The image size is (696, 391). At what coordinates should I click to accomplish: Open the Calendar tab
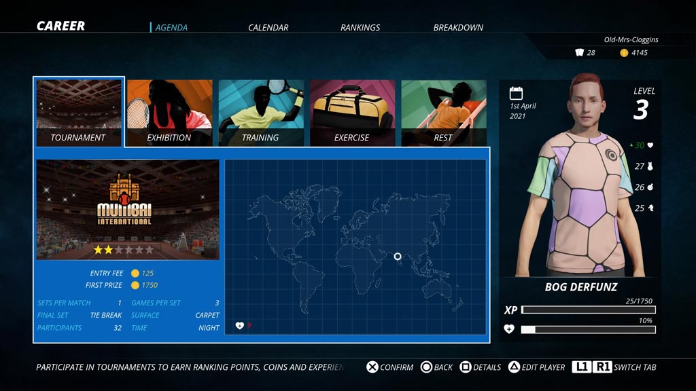point(268,27)
